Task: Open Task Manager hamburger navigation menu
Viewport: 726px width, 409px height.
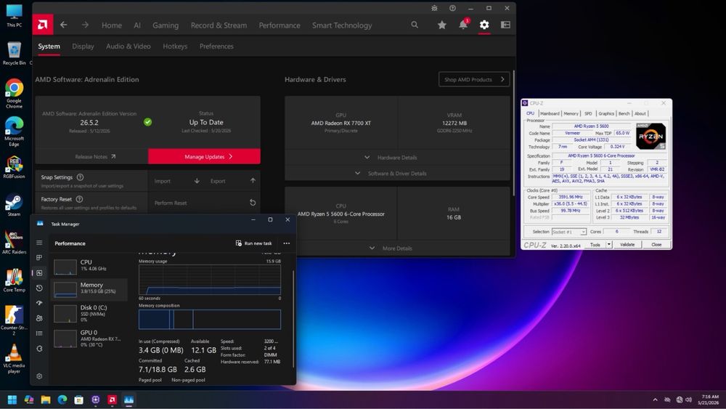Action: pyautogui.click(x=39, y=243)
